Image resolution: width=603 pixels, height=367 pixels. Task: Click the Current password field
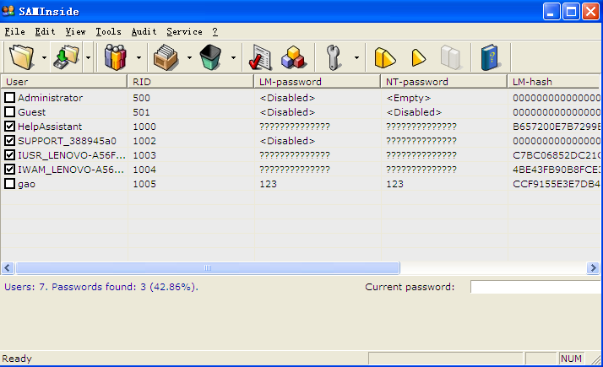535,287
